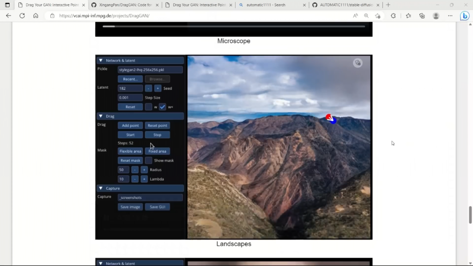Screen dimensions: 473x266
Task: Click the Radius value field showing 50
Action: [123, 170]
